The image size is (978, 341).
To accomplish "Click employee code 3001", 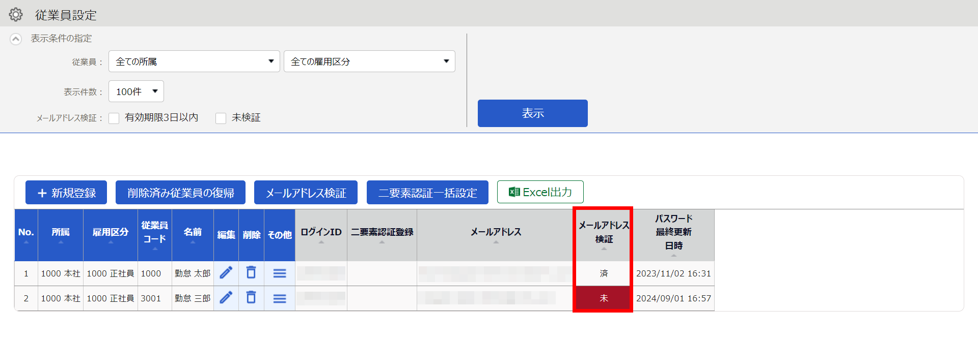I will click(151, 298).
